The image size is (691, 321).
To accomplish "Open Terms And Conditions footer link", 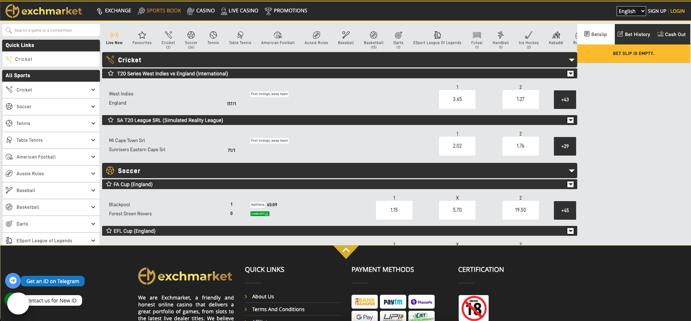I will (278, 309).
